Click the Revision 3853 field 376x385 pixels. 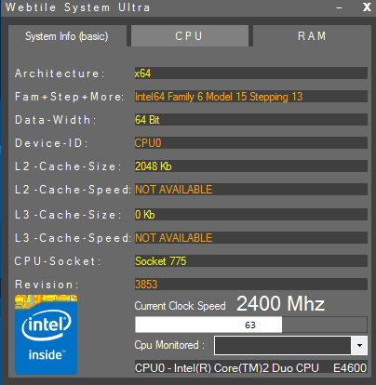pos(251,285)
